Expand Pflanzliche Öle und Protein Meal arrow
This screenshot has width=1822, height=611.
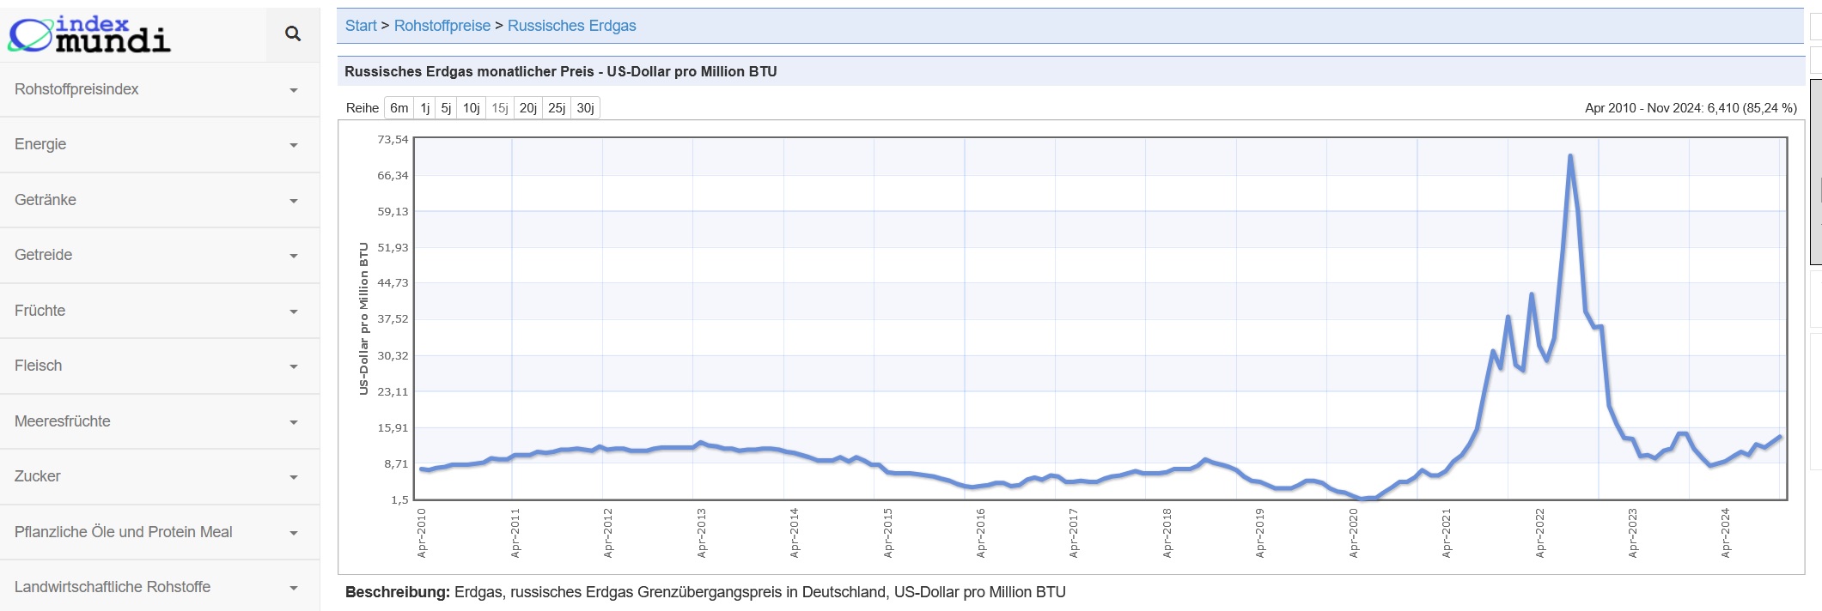click(294, 533)
